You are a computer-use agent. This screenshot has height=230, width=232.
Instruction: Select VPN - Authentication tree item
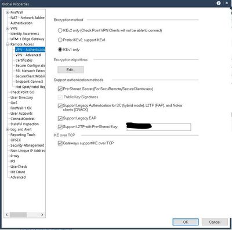pos(30,49)
